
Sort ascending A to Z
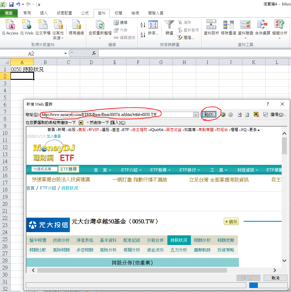[x=143, y=25]
